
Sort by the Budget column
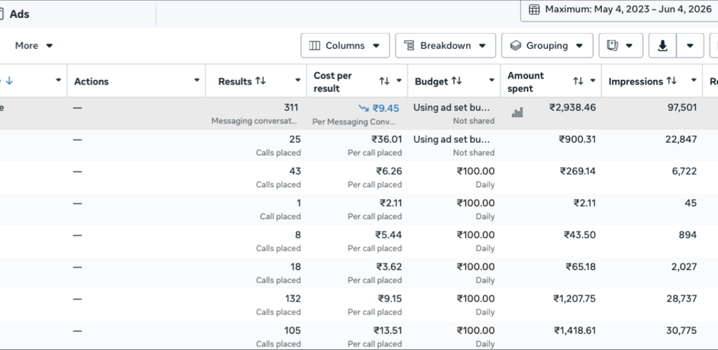[x=457, y=81]
